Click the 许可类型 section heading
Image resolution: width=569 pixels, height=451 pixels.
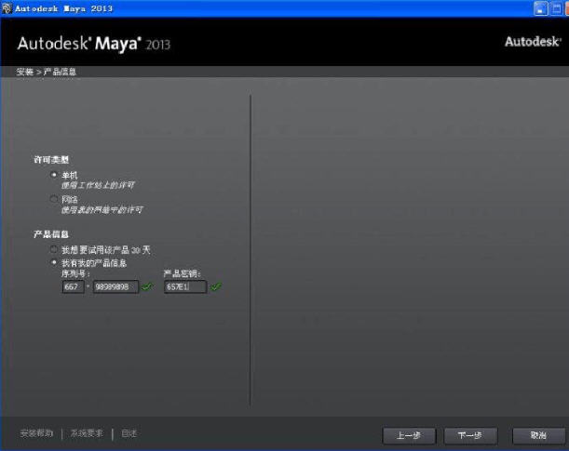pos(51,160)
